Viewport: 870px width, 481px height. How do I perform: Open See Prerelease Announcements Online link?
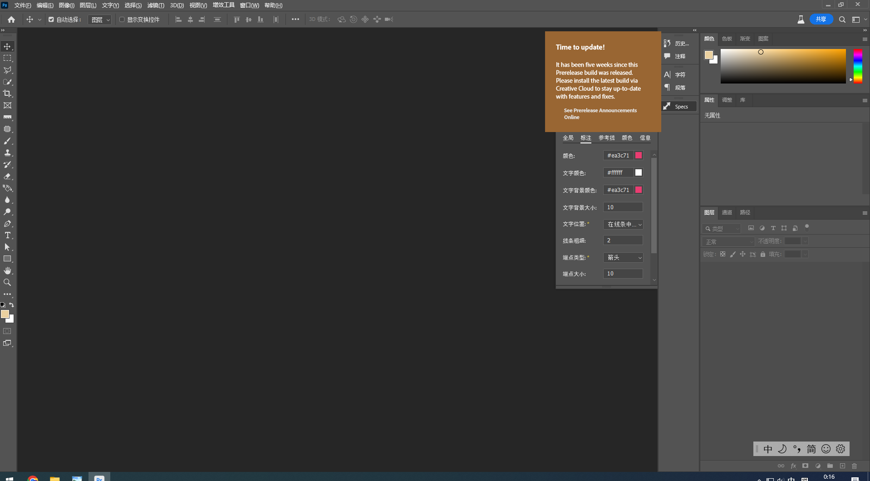pos(600,113)
